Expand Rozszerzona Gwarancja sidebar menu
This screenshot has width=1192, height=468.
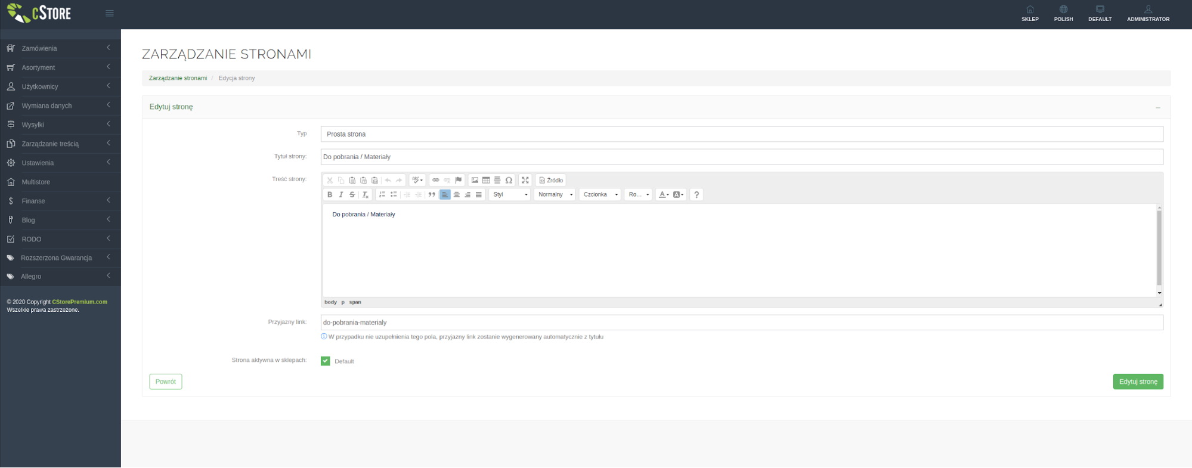tap(60, 258)
